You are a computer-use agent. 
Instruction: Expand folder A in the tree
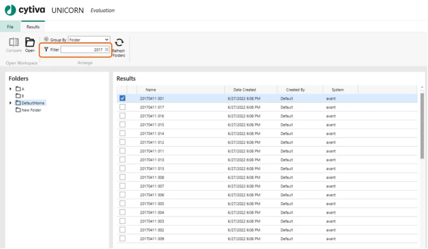pyautogui.click(x=10, y=89)
